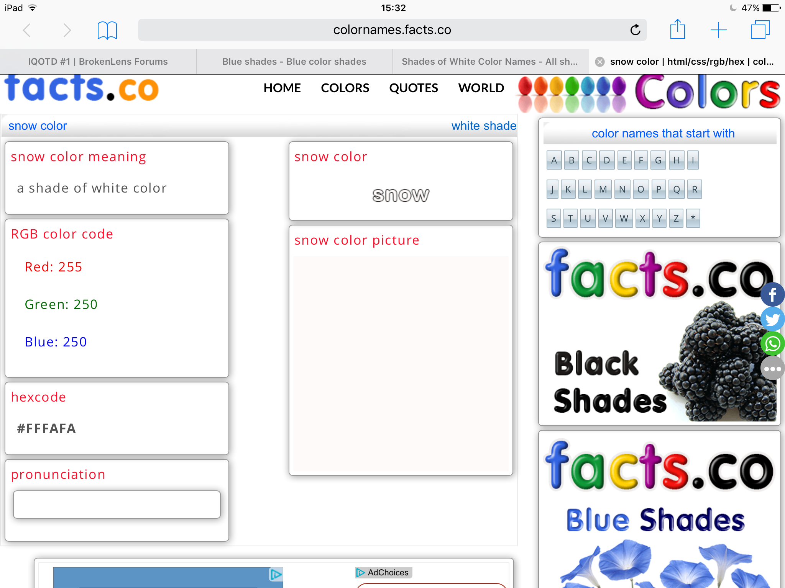The image size is (785, 588).
Task: Click the pronunciation box
Action: pyautogui.click(x=117, y=505)
